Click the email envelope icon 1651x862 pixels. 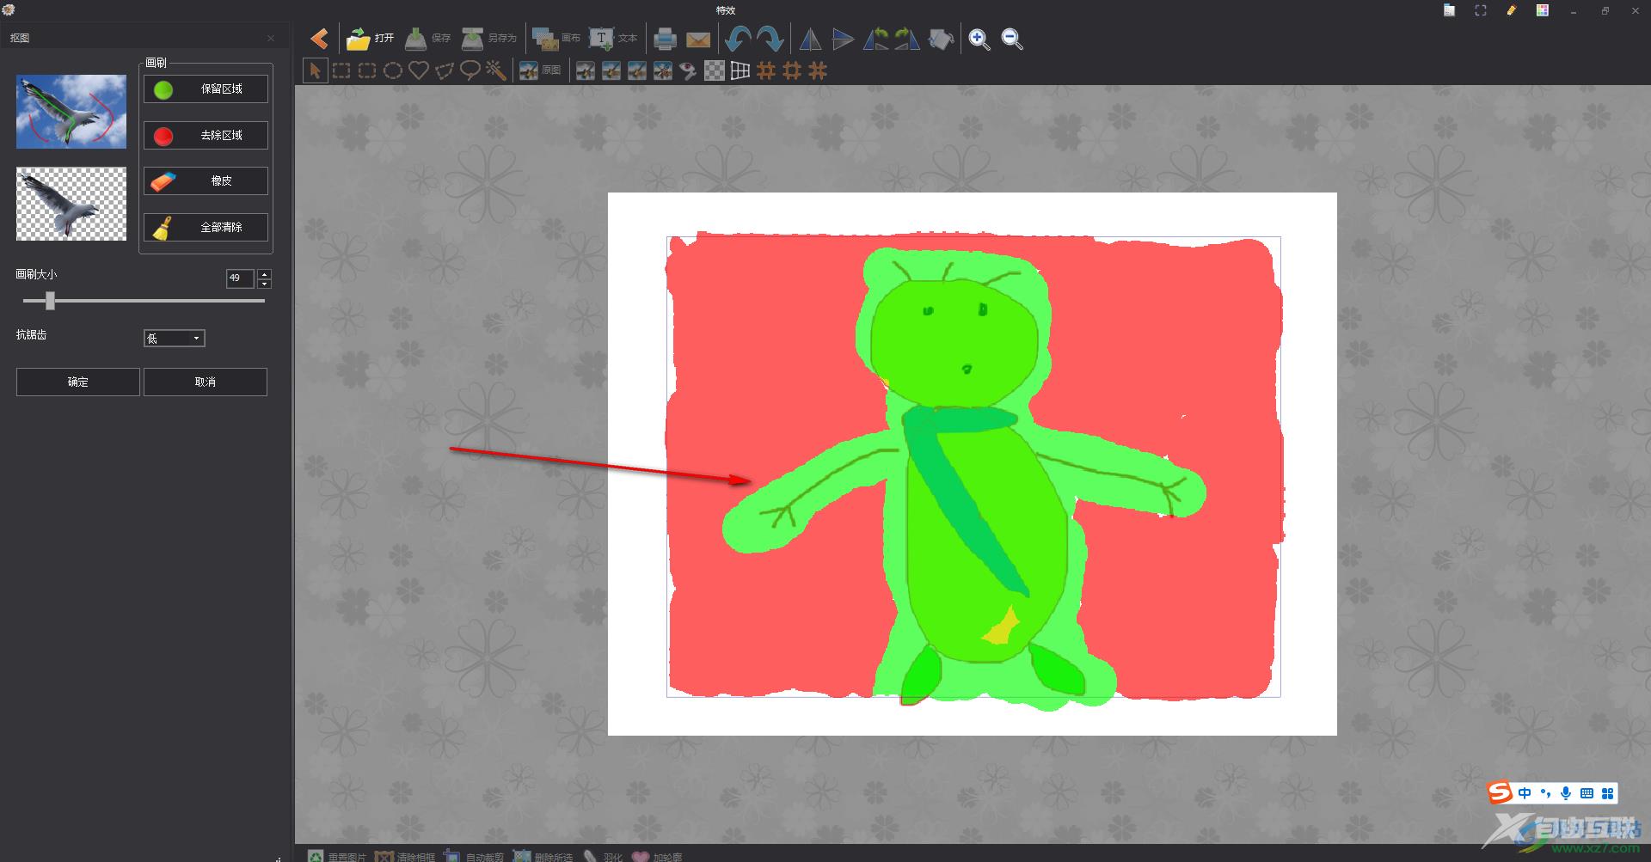pos(698,40)
